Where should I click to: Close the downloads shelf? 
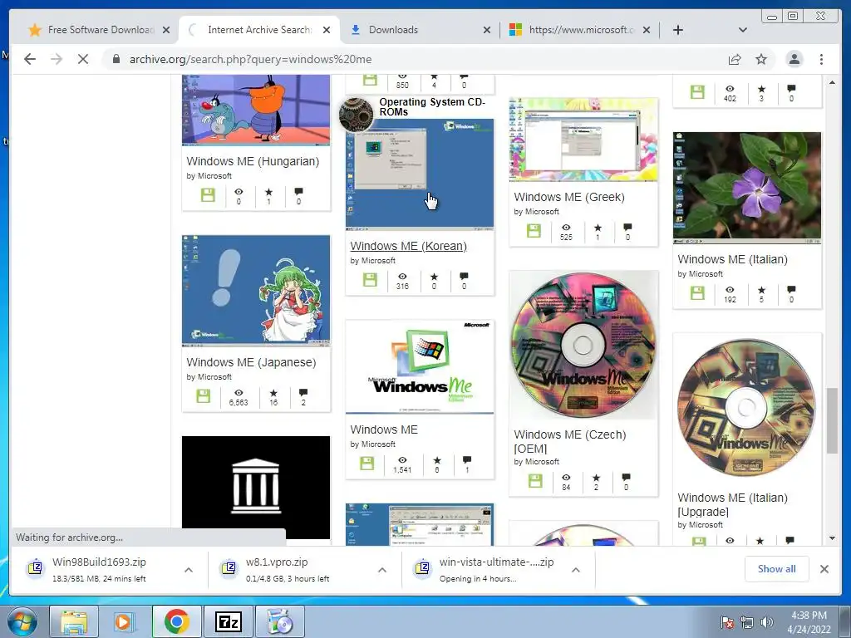824,569
